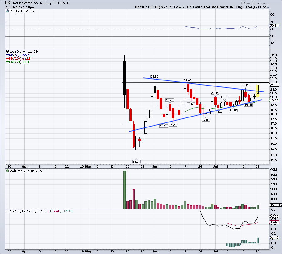Viewport: 282px width, 254px height.
Task: Open the StockCharts.com copyright link
Action: [x=255, y=3]
